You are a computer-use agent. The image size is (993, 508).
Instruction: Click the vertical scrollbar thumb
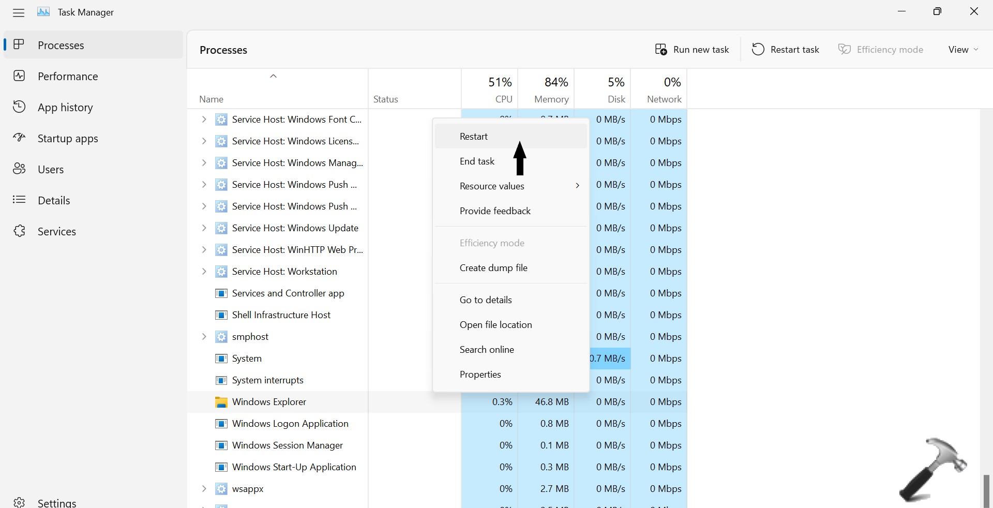click(x=986, y=490)
